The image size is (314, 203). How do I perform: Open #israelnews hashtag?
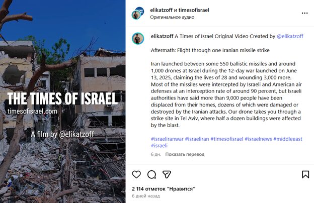click(x=258, y=139)
